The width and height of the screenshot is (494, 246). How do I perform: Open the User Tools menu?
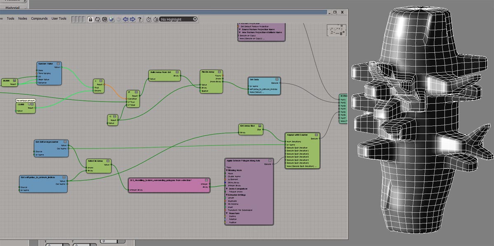tap(59, 19)
